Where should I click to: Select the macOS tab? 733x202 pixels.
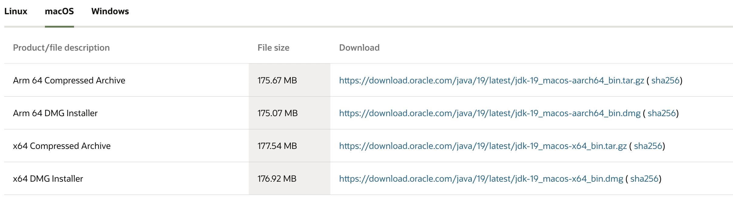pos(59,11)
